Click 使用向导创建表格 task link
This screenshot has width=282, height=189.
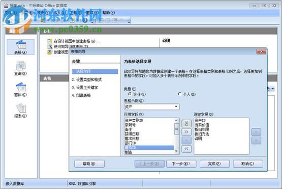click(x=71, y=46)
